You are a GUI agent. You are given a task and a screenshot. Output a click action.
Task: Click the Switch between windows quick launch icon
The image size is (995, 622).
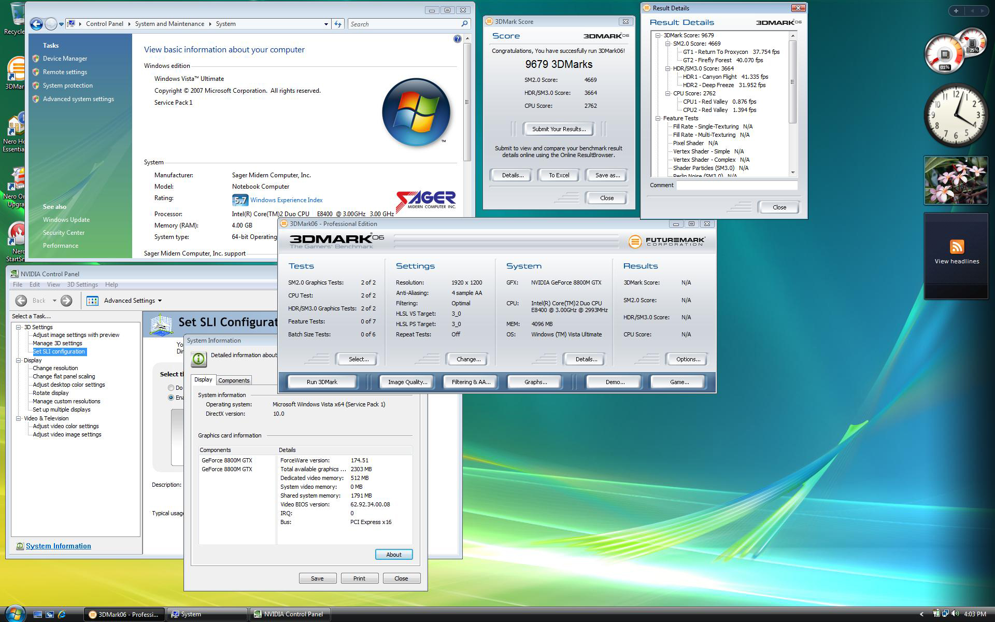(50, 614)
